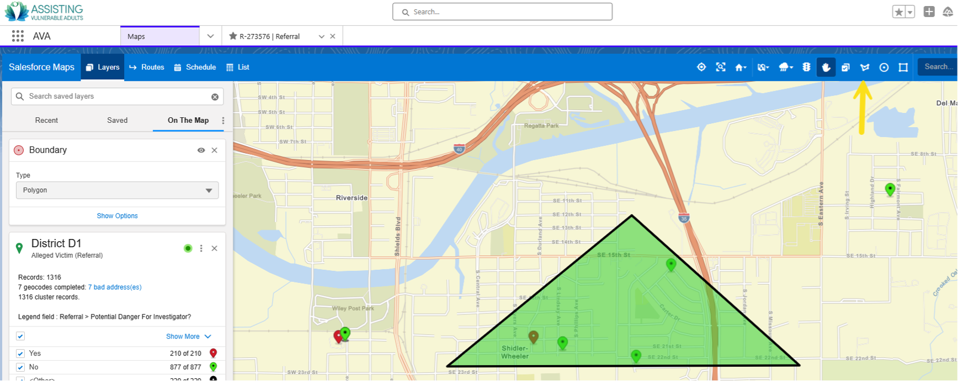
Task: Toggle the green District D1 visibility dot
Action: 188,248
